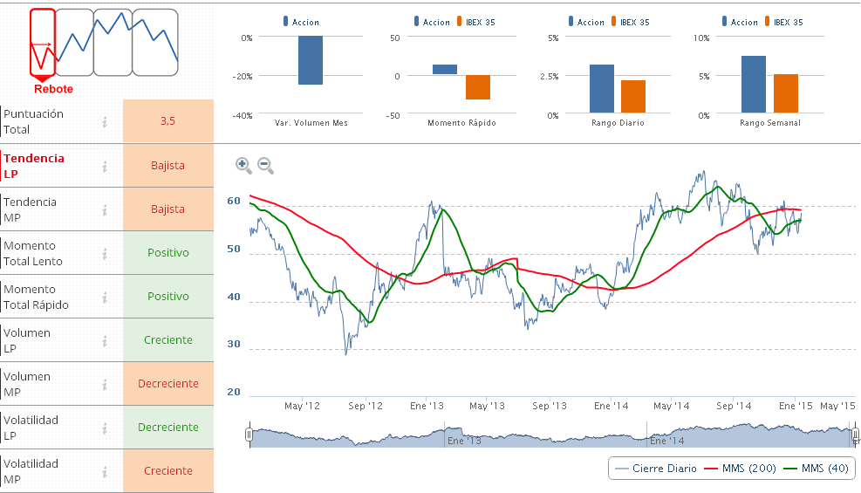861x493 pixels.
Task: Click the left handle of range navigator
Action: pyautogui.click(x=249, y=435)
